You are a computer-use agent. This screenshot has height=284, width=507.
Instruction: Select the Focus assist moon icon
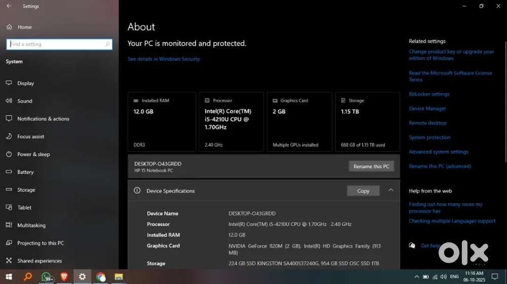[9, 136]
